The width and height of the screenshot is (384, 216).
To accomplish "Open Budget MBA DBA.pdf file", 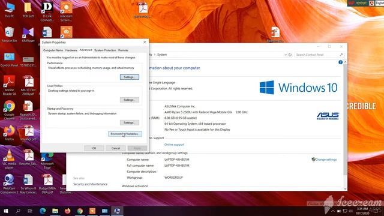I will click(x=47, y=184).
